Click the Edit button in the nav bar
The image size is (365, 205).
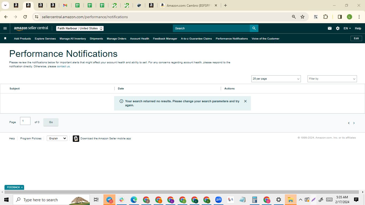356,38
